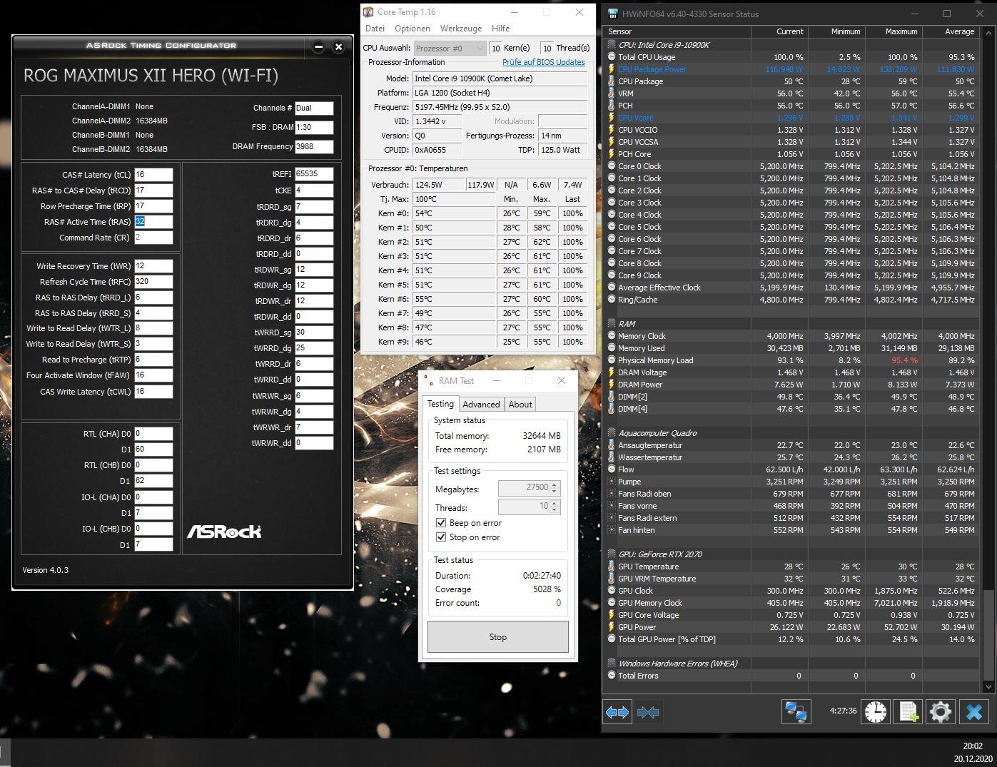
Task: Click the clock reset-timer icon in HWiNFO
Action: pos(876,711)
